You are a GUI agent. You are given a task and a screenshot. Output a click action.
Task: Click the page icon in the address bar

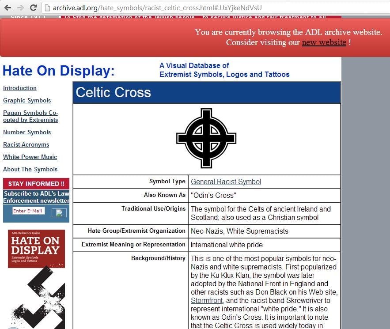(x=47, y=8)
